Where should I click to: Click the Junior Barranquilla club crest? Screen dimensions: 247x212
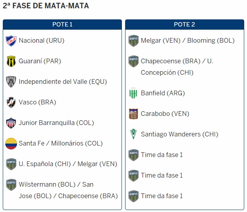(x=11, y=123)
